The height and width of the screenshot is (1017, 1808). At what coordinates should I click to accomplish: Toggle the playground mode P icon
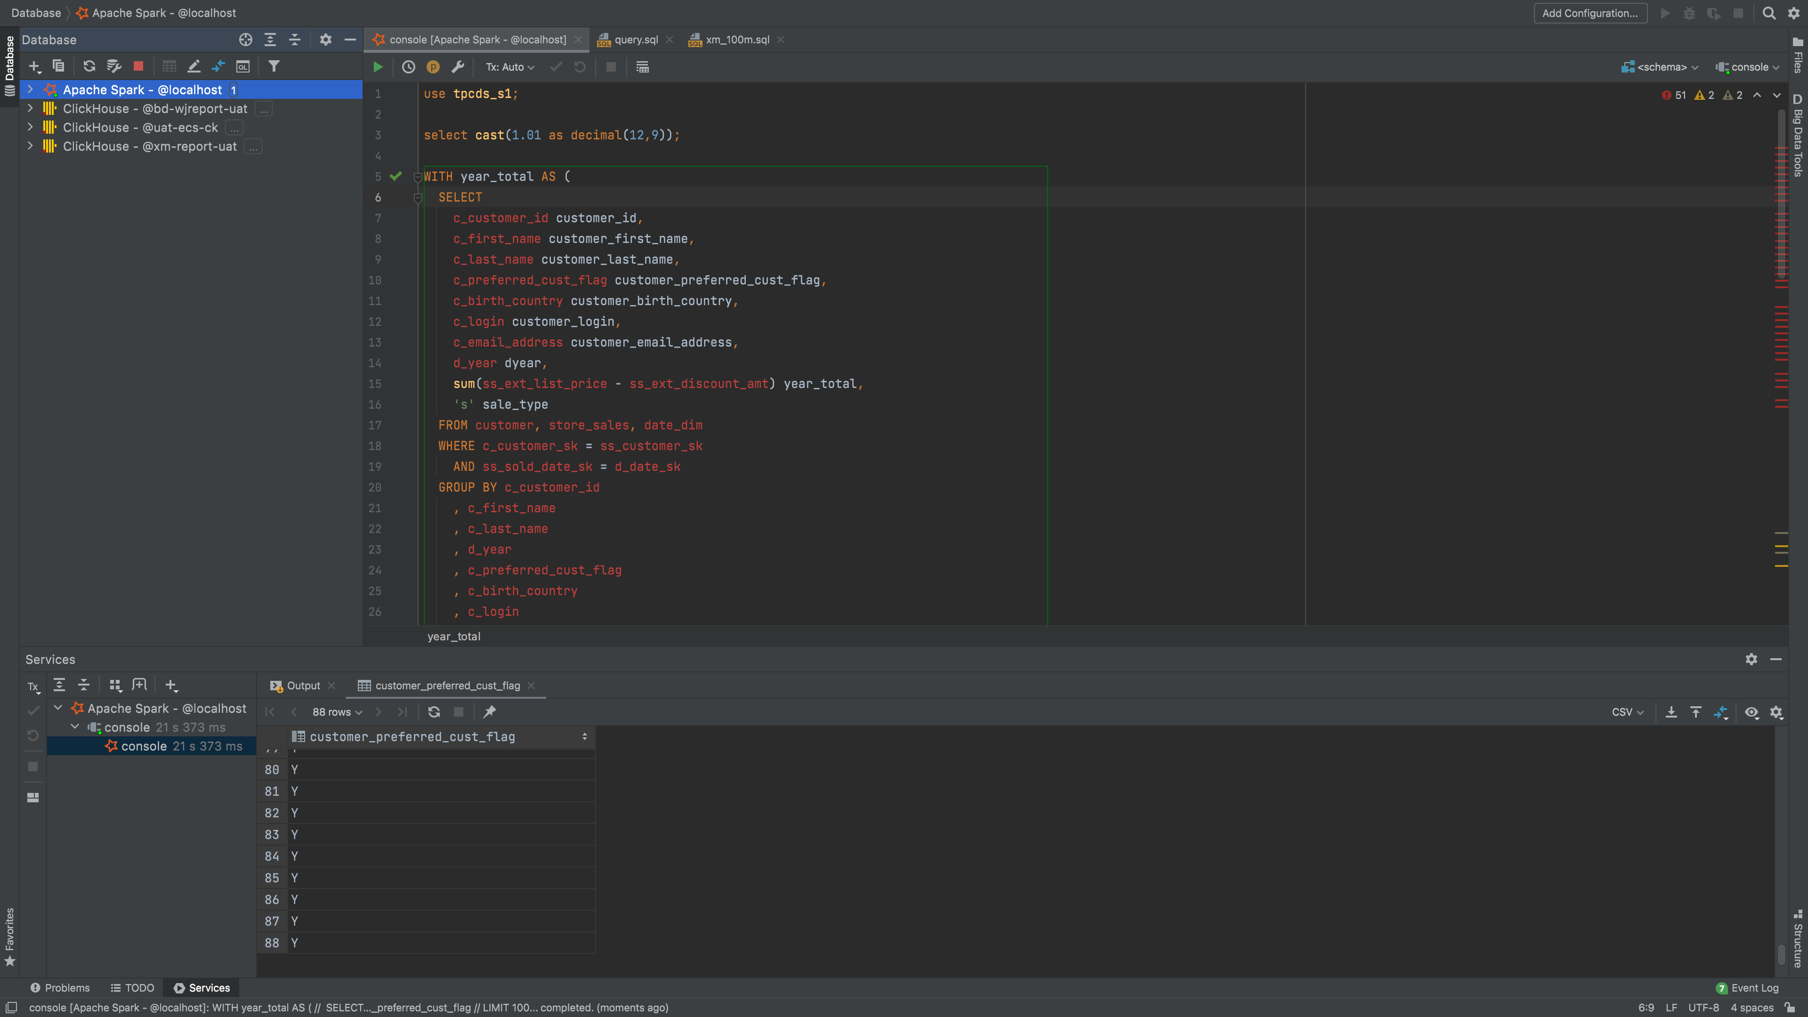click(433, 67)
